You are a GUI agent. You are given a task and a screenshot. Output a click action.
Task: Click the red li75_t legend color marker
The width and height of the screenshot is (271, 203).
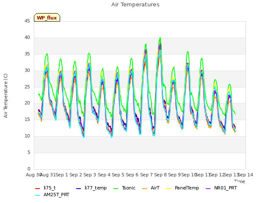point(38,189)
